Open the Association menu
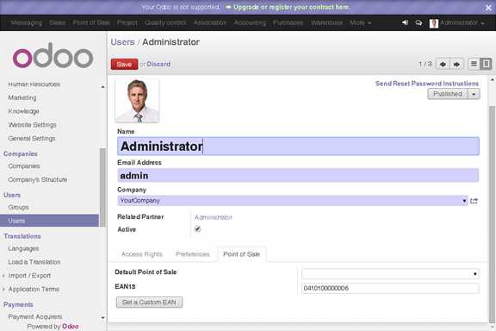The image size is (496, 331). tap(210, 22)
